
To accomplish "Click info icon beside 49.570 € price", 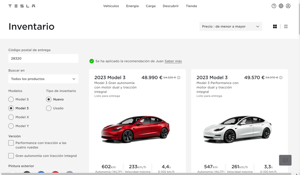I will (x=281, y=78).
